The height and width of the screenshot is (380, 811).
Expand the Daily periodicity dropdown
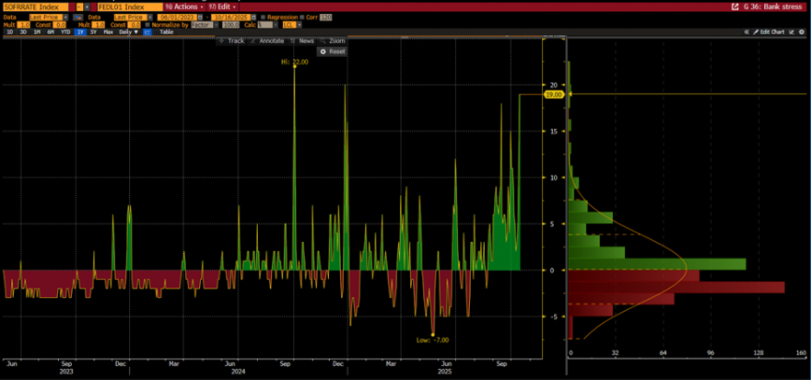point(128,32)
